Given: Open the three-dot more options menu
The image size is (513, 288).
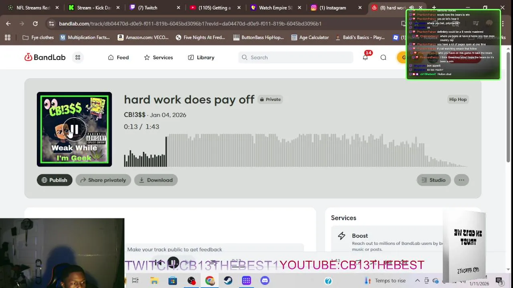Looking at the screenshot, I should point(461,180).
